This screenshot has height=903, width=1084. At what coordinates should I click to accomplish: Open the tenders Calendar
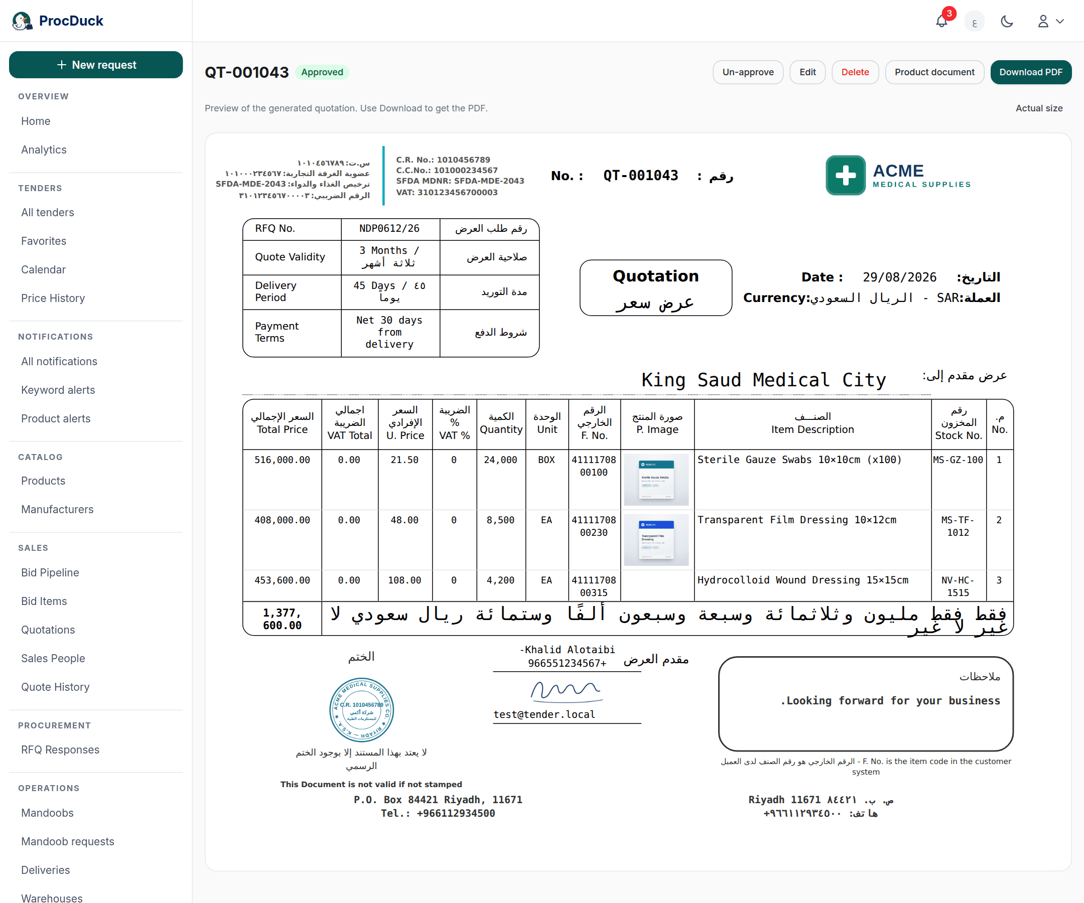(x=43, y=270)
